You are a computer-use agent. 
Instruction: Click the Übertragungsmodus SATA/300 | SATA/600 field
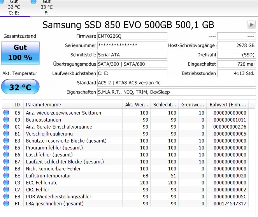coord(132,64)
